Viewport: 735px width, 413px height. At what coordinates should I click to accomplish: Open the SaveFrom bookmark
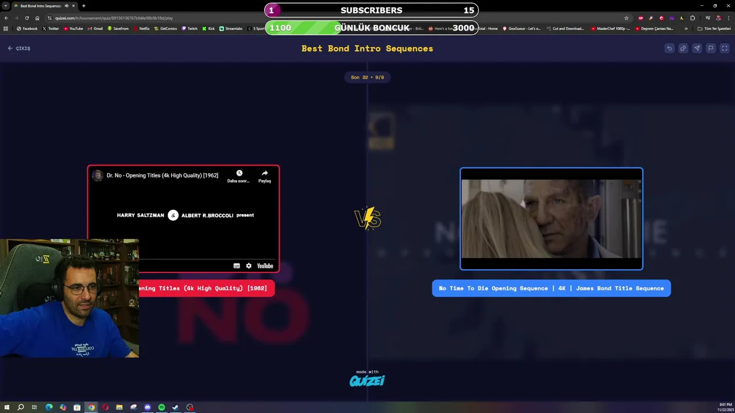tap(118, 28)
